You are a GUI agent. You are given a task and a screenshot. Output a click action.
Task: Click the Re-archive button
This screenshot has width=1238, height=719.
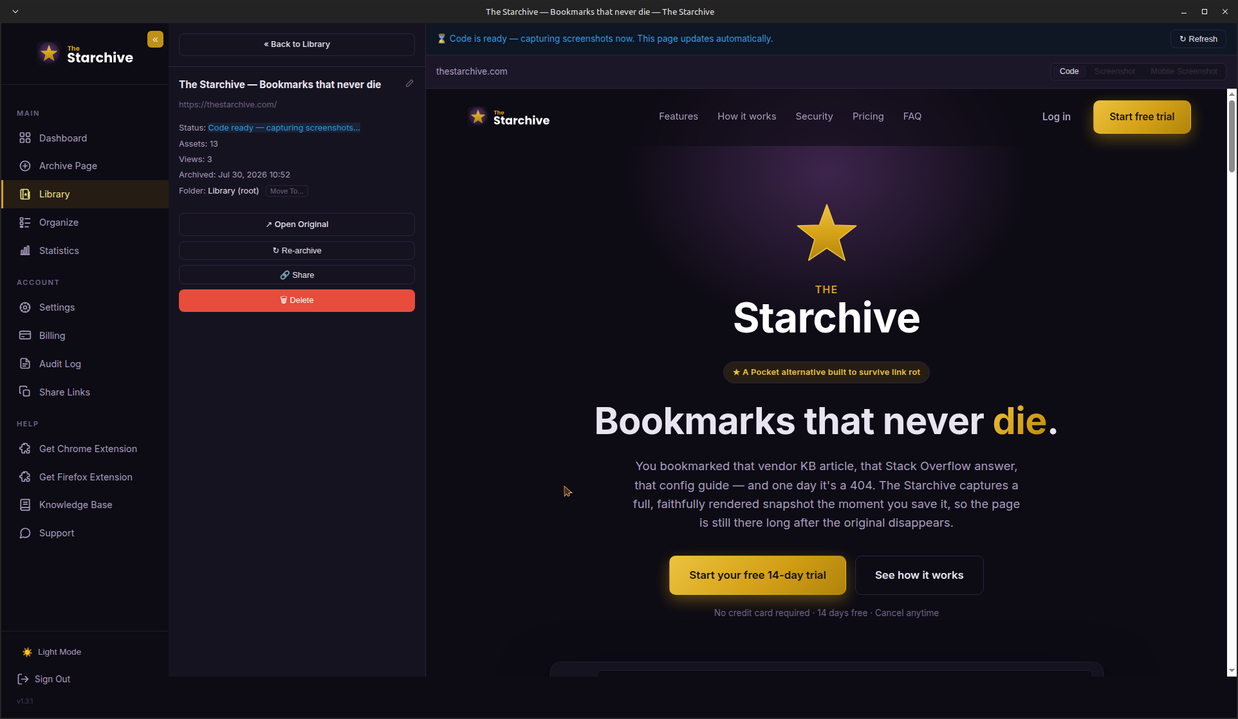tap(297, 251)
